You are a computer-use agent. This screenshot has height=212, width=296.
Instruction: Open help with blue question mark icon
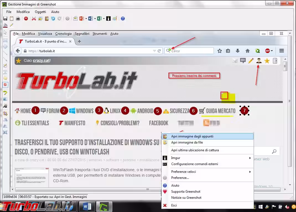point(123,18)
